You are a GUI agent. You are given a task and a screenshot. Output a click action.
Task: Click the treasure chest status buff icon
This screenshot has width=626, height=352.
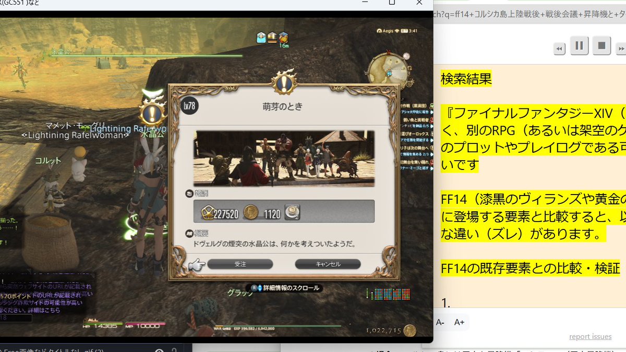pos(272,37)
